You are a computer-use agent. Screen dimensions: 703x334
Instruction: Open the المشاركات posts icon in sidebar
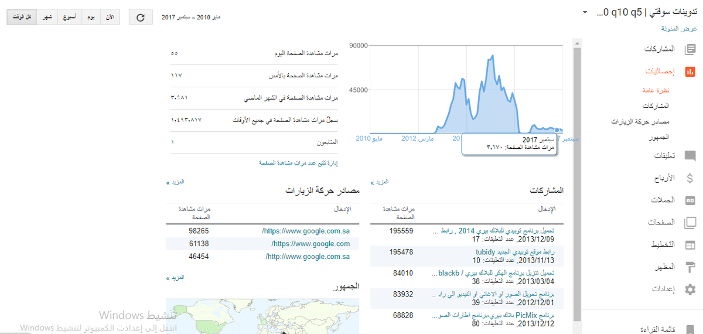[x=690, y=49]
